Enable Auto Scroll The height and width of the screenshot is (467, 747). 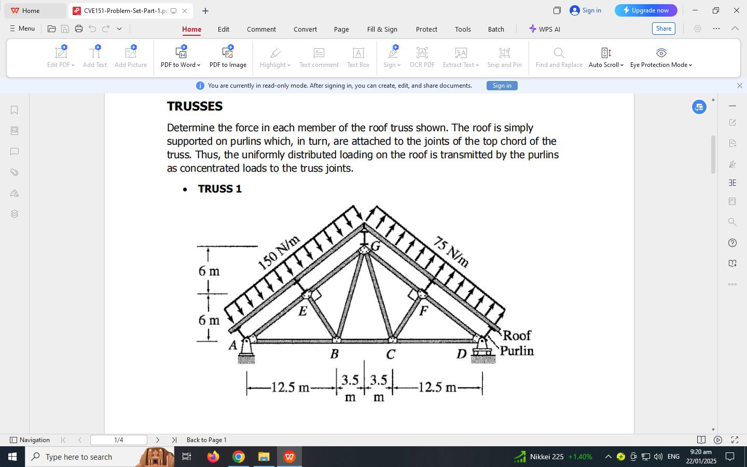(x=605, y=57)
